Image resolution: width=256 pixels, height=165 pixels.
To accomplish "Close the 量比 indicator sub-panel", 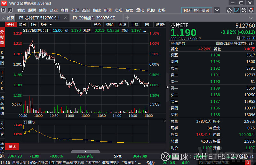I will tap(164, 121).
